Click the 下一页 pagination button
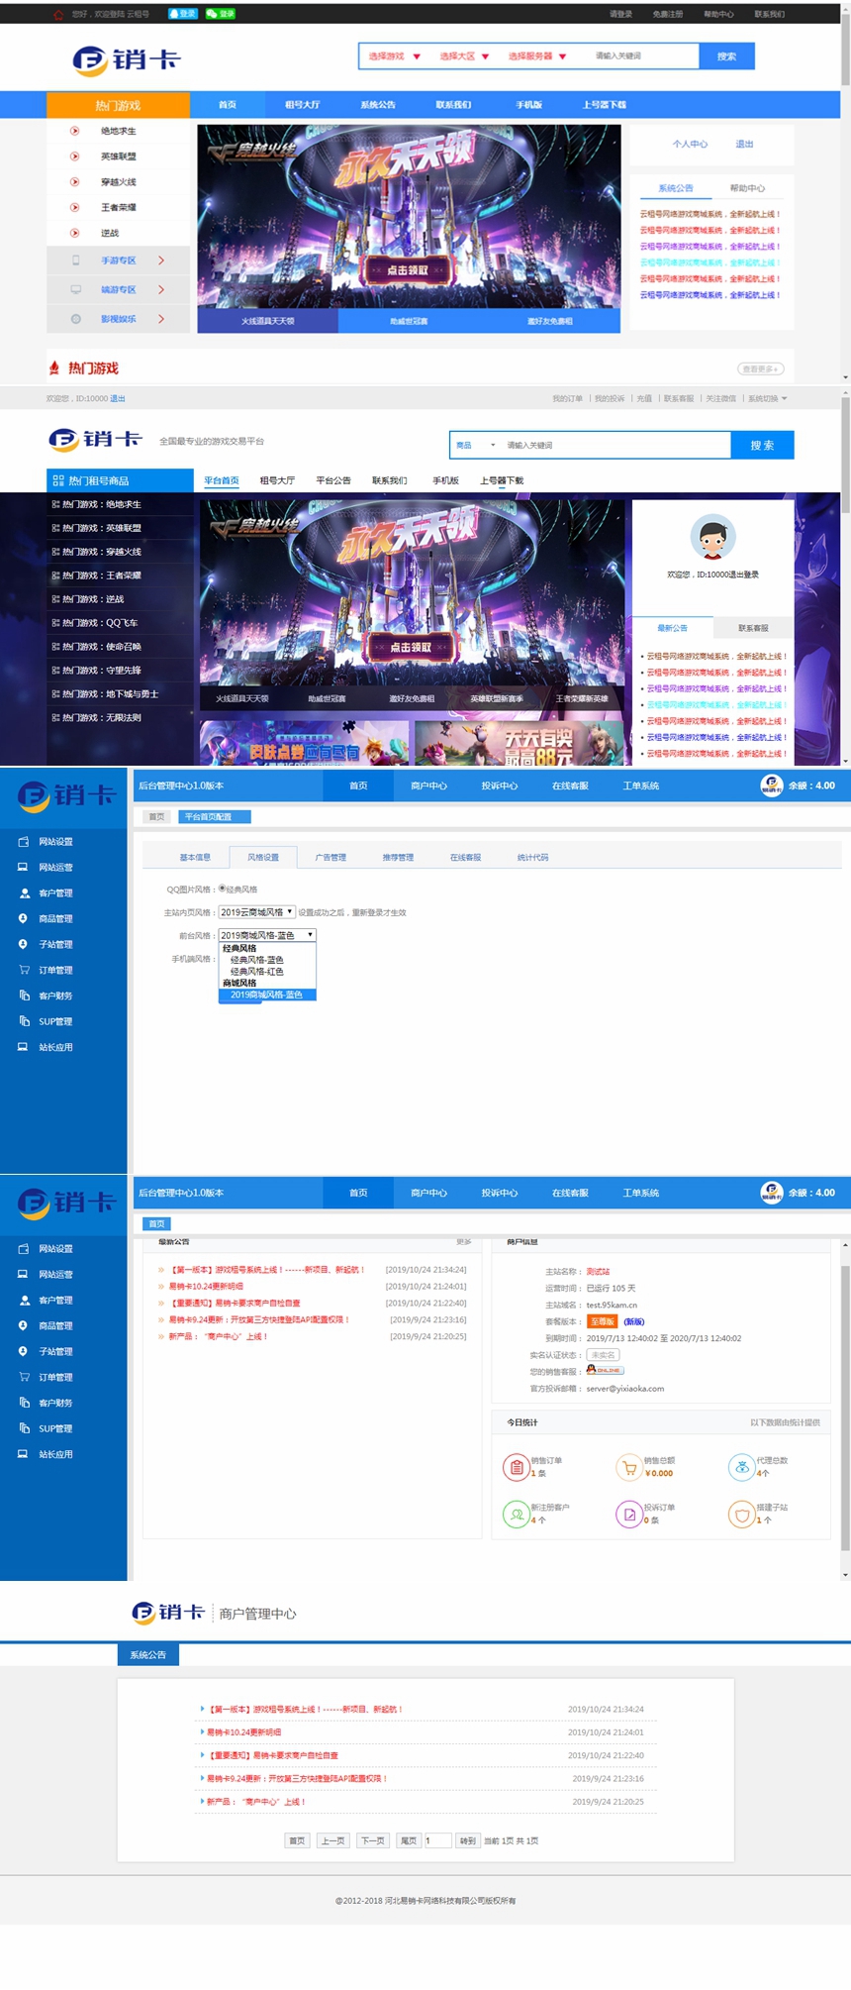851x1990 pixels. click(372, 1840)
